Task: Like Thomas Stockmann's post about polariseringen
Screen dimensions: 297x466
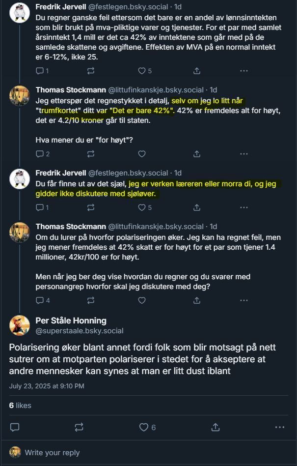Action: click(142, 300)
